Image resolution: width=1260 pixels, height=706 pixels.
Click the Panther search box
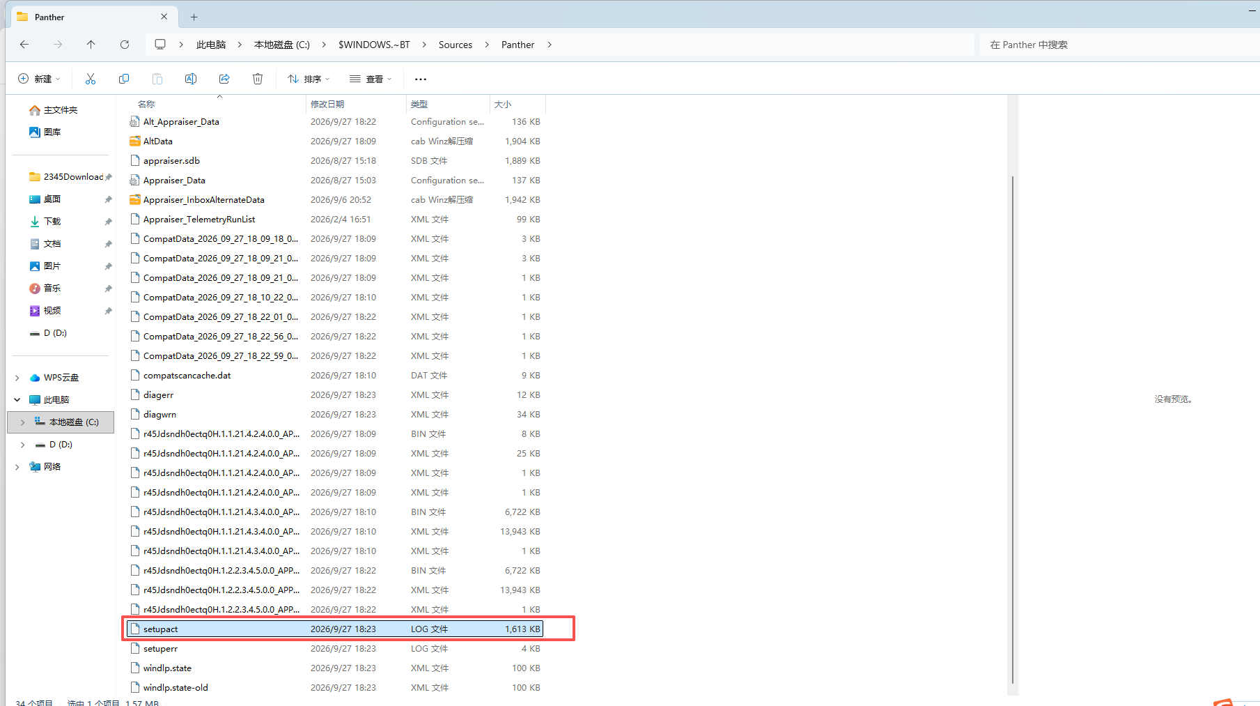[x=1119, y=45]
